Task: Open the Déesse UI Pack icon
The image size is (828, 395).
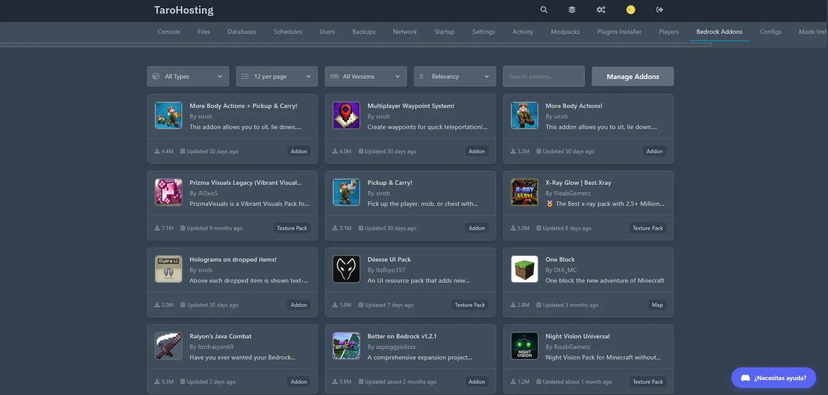Action: [x=346, y=269]
